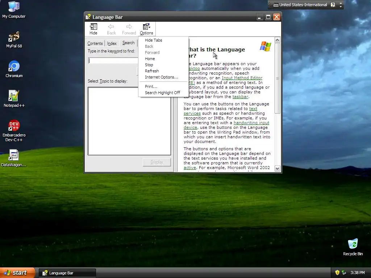Follow the text services link

253,109
